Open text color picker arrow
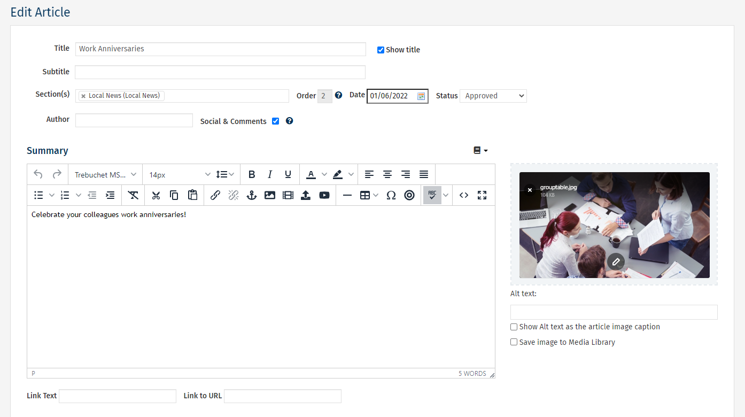This screenshot has height=417, width=745. (x=324, y=174)
